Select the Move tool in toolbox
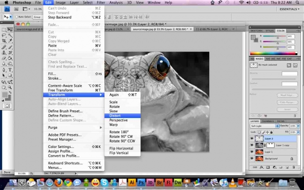Viewport: 304px width, 190px height. (x=10, y=29)
